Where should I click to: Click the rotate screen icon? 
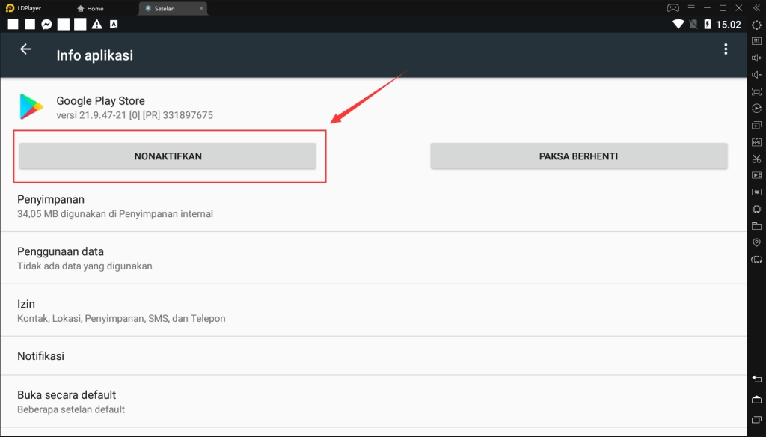[x=756, y=260]
